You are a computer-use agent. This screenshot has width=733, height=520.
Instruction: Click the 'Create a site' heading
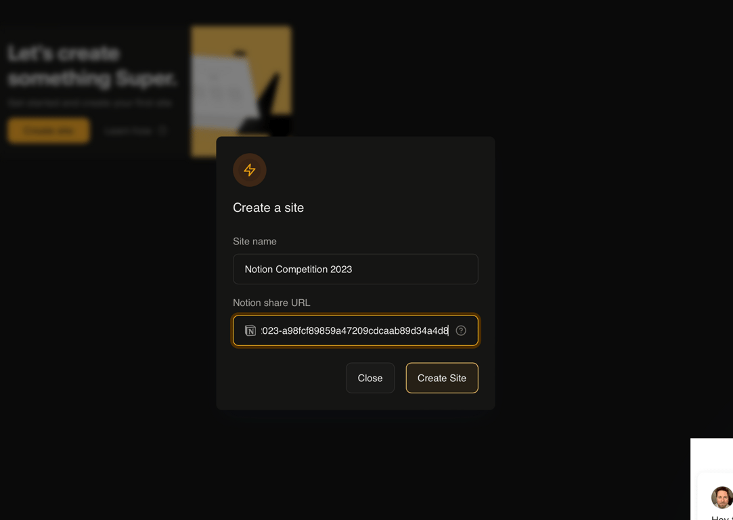click(268, 208)
